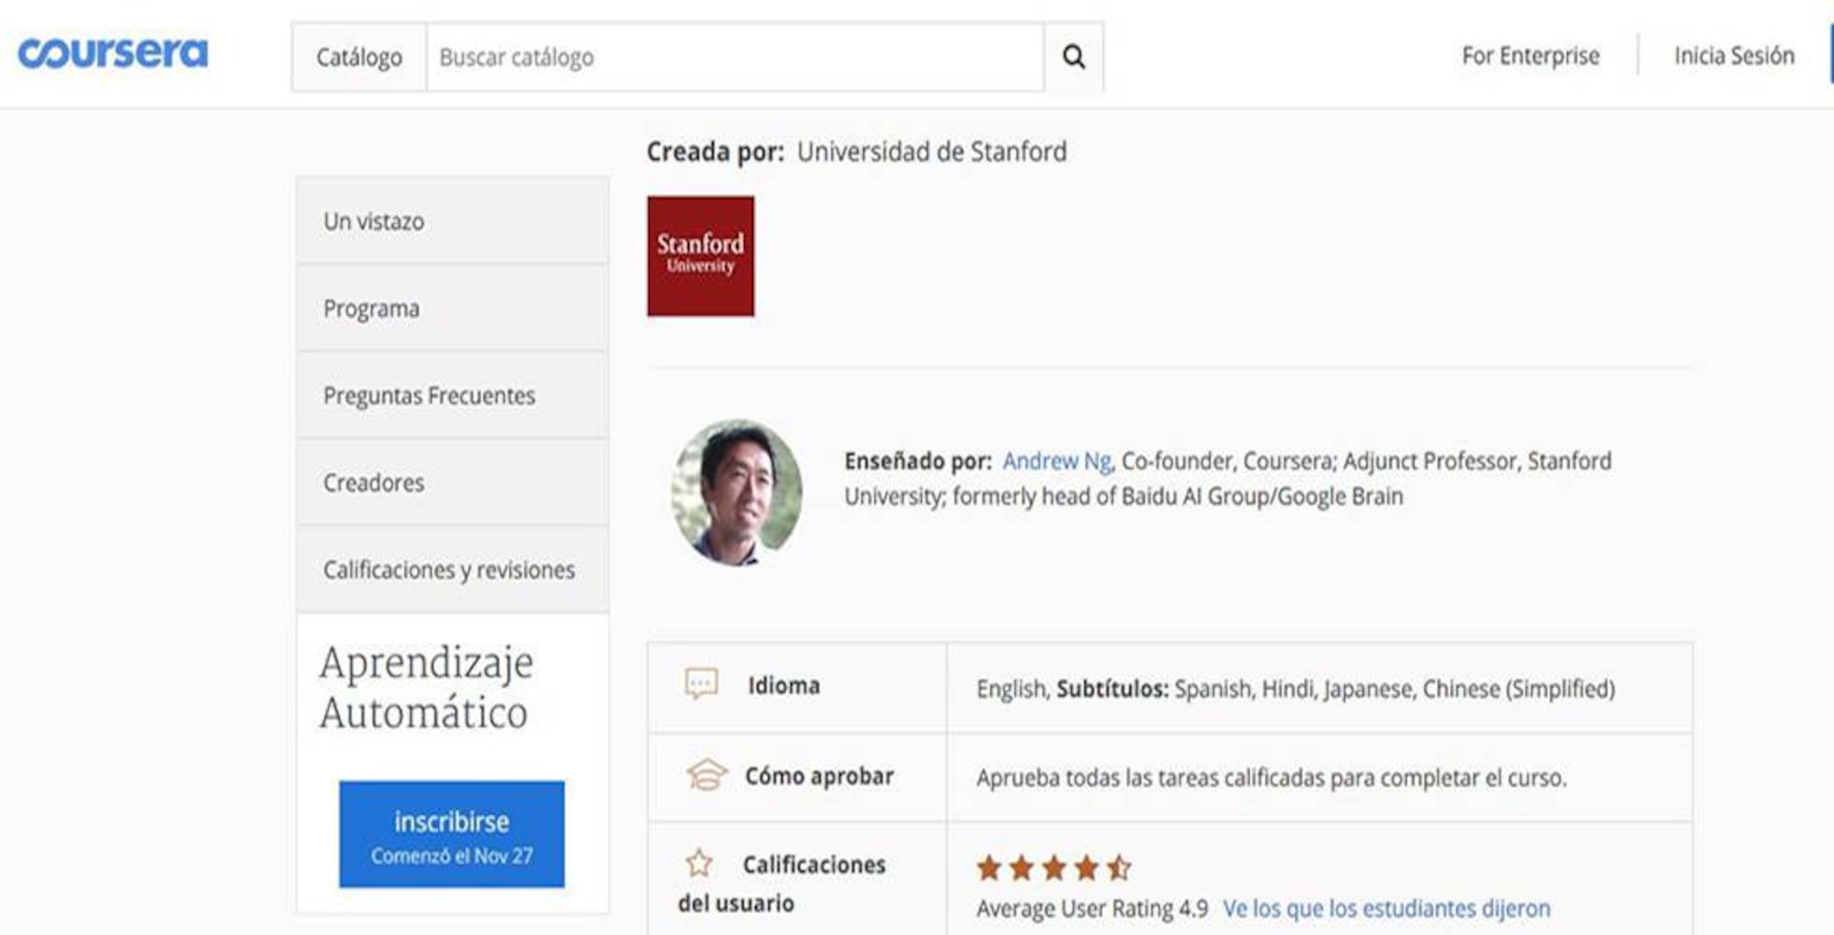Click the Coursera logo
The height and width of the screenshot is (935, 1834).
114,53
